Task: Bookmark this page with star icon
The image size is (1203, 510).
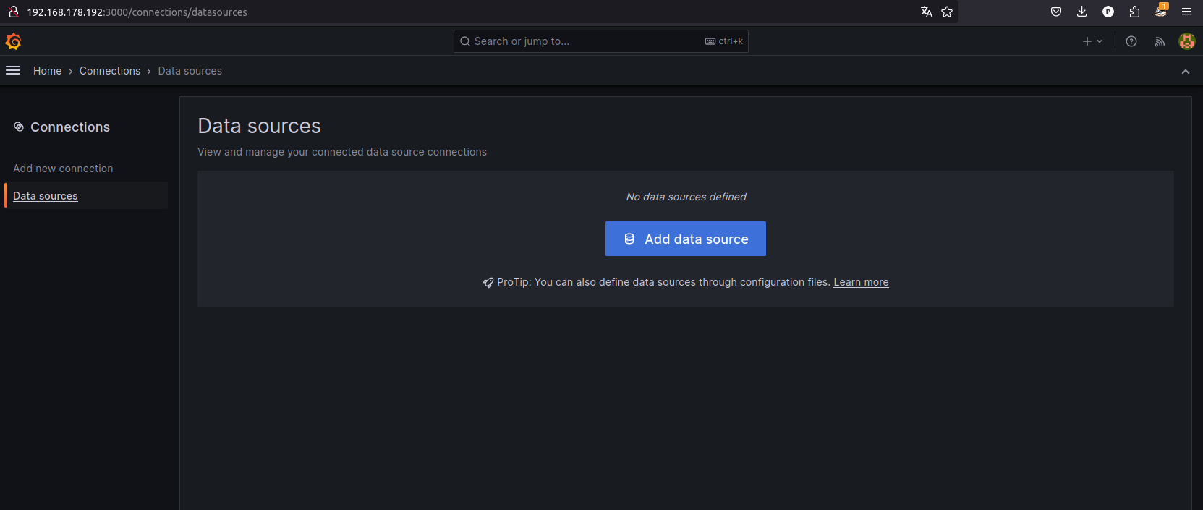Action: (947, 12)
